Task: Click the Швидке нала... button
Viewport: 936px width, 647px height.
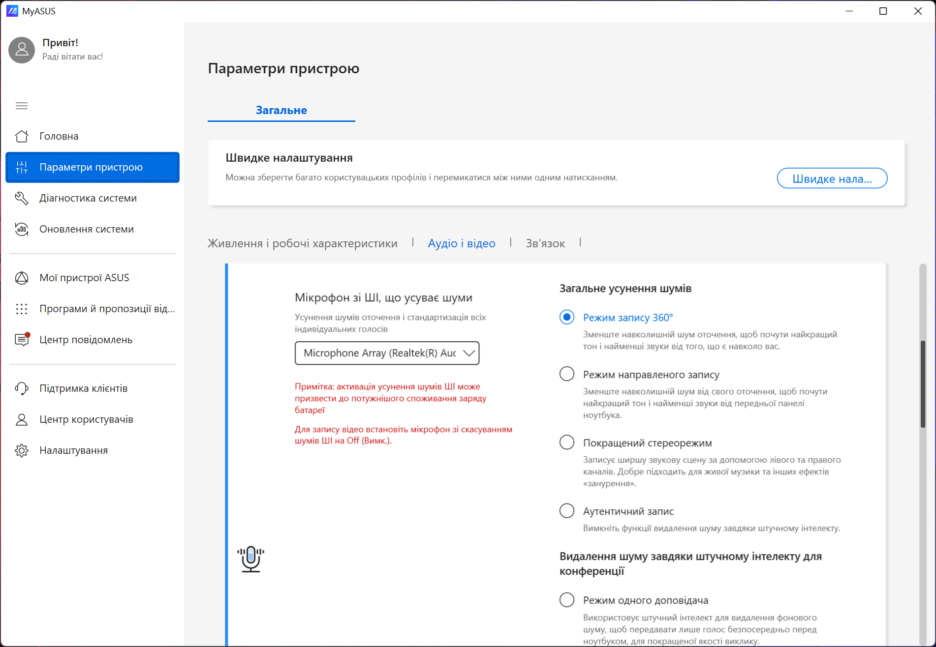Action: [x=832, y=178]
